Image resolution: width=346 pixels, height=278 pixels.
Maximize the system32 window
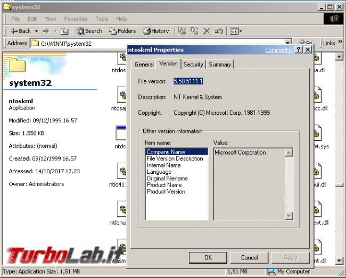[x=330, y=7]
